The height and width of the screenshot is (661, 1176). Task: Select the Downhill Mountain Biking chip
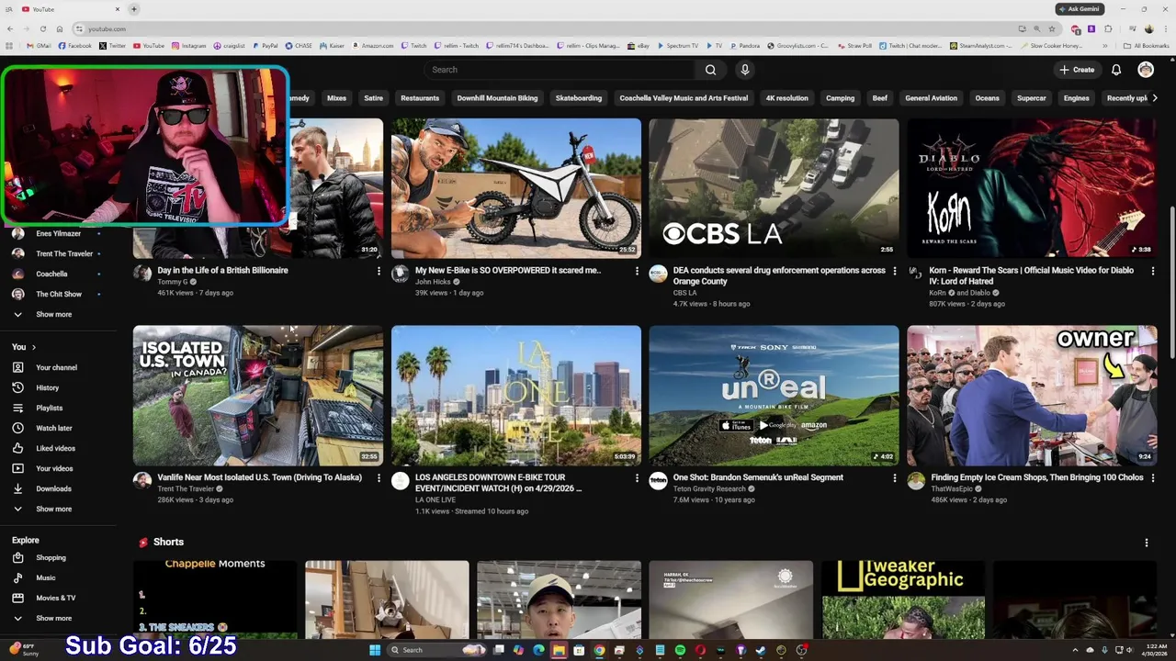tap(497, 98)
